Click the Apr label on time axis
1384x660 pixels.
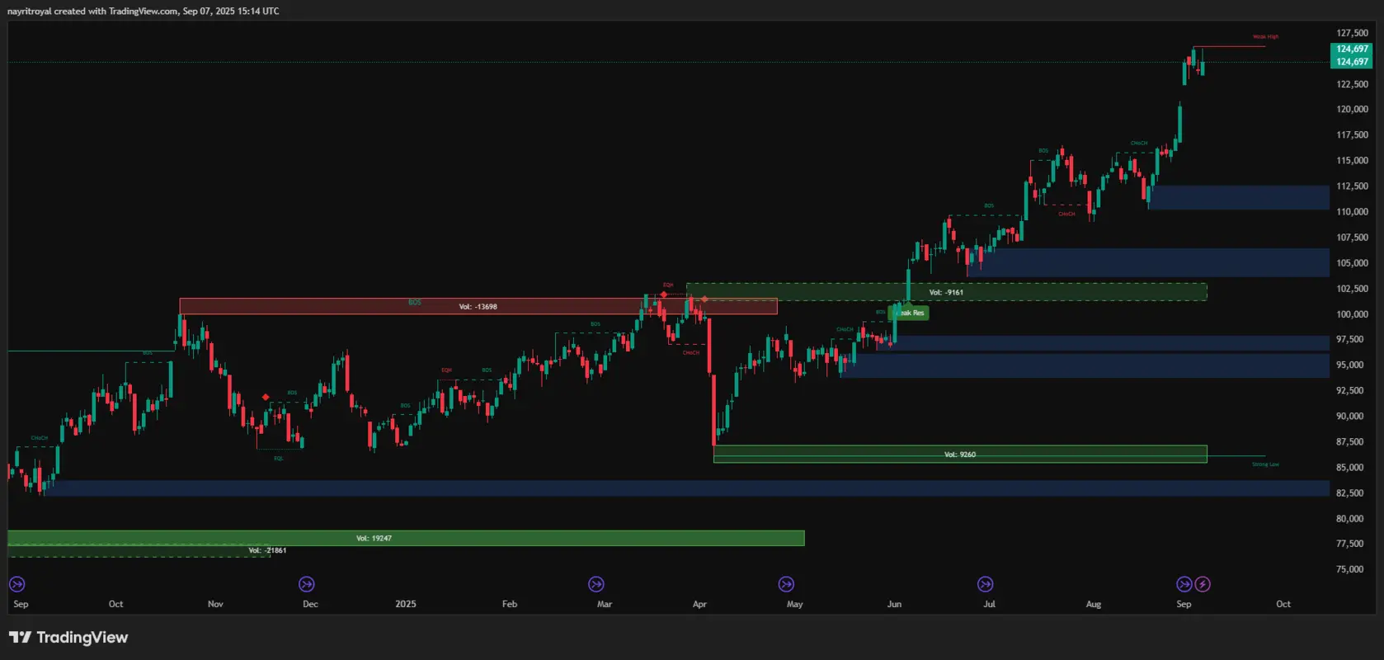point(699,604)
